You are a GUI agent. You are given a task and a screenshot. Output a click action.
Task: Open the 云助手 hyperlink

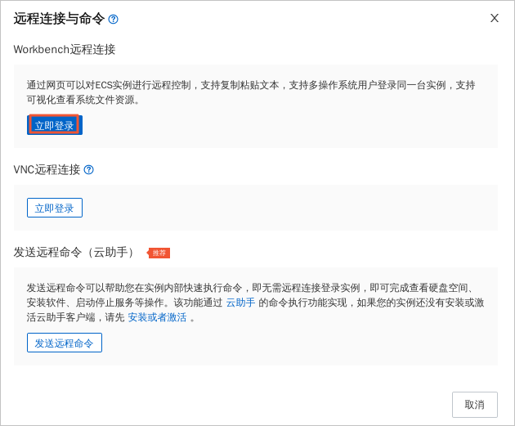(x=240, y=303)
